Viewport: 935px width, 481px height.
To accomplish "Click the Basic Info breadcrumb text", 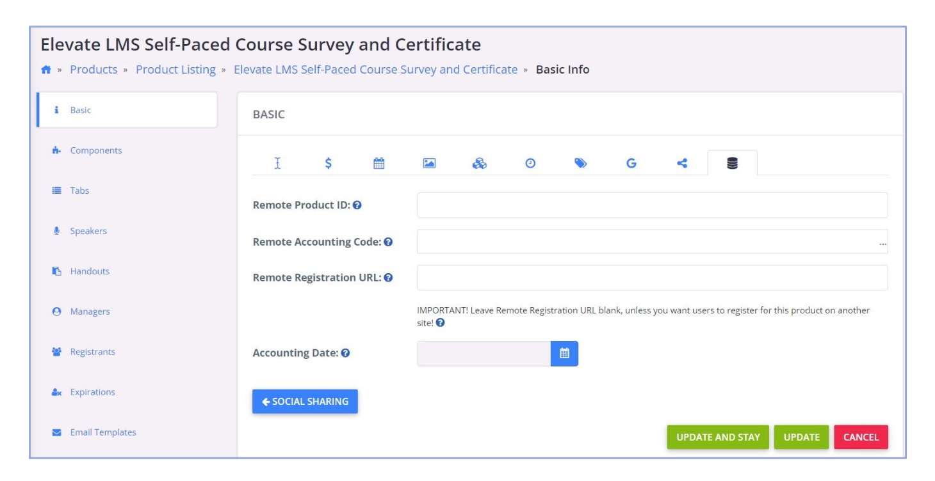I will coord(562,70).
